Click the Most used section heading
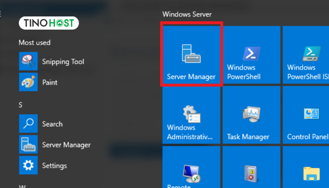This screenshot has height=188, width=329. tap(35, 43)
